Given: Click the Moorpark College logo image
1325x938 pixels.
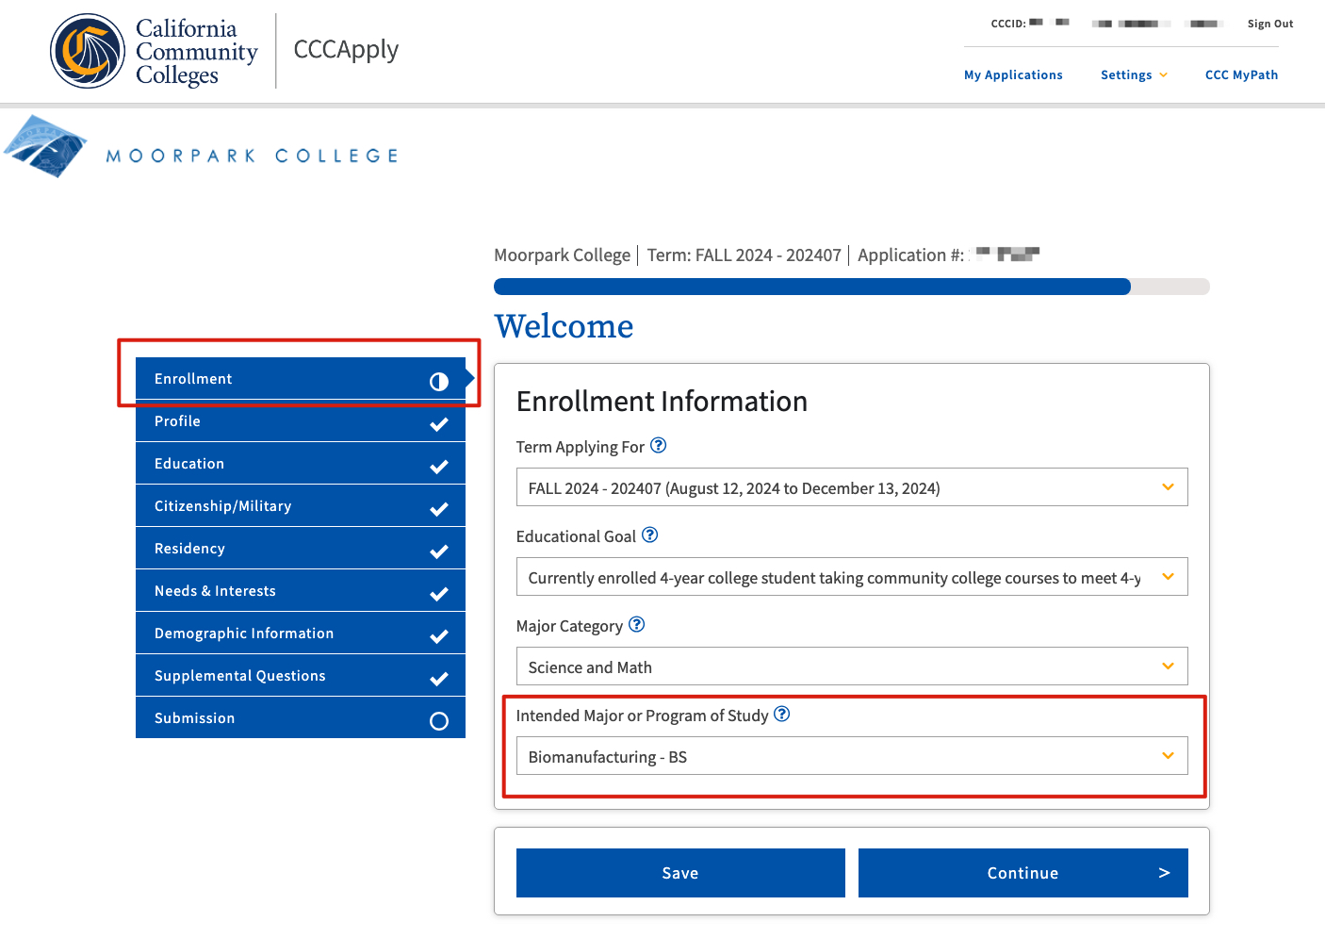Looking at the screenshot, I should (45, 147).
